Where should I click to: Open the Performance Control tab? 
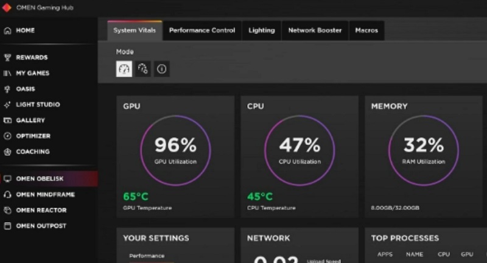pos(202,30)
